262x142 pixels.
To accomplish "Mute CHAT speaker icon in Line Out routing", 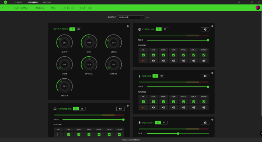I will (x=153, y=108).
